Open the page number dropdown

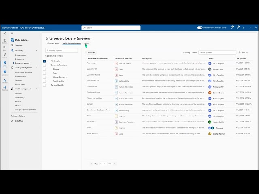tap(104, 164)
